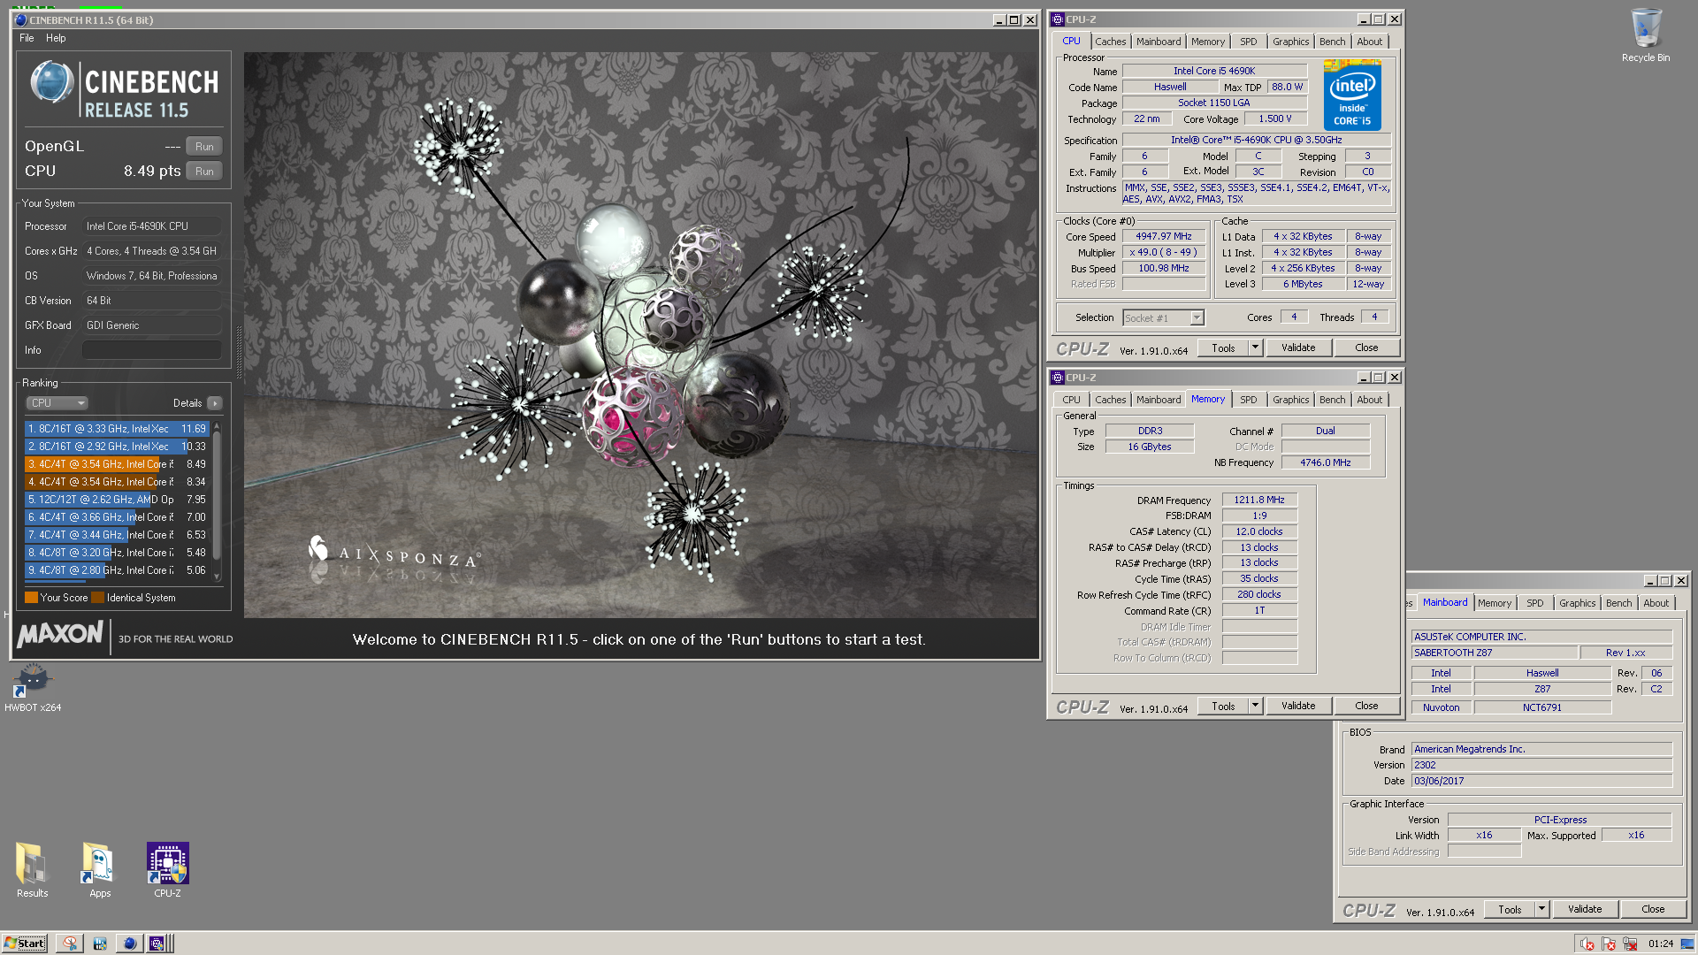Click the orange Your Score legend swatch
Image resolution: width=1698 pixels, height=955 pixels.
(x=31, y=598)
